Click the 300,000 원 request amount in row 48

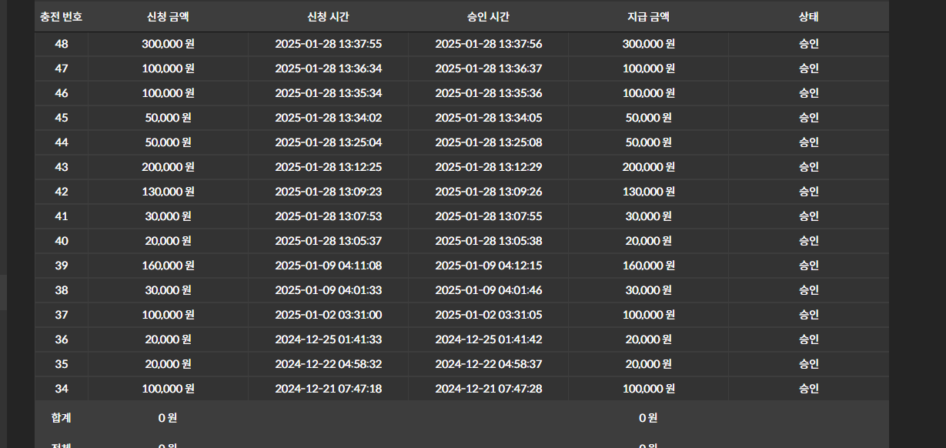[x=168, y=44]
